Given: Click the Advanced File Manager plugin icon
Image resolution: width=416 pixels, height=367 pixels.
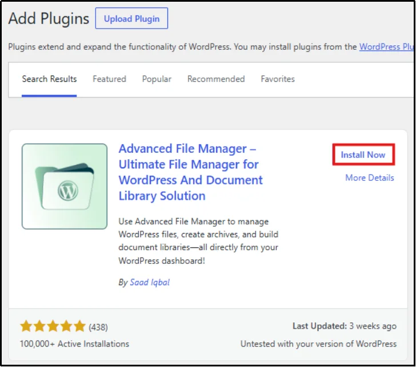Looking at the screenshot, I should click(65, 186).
